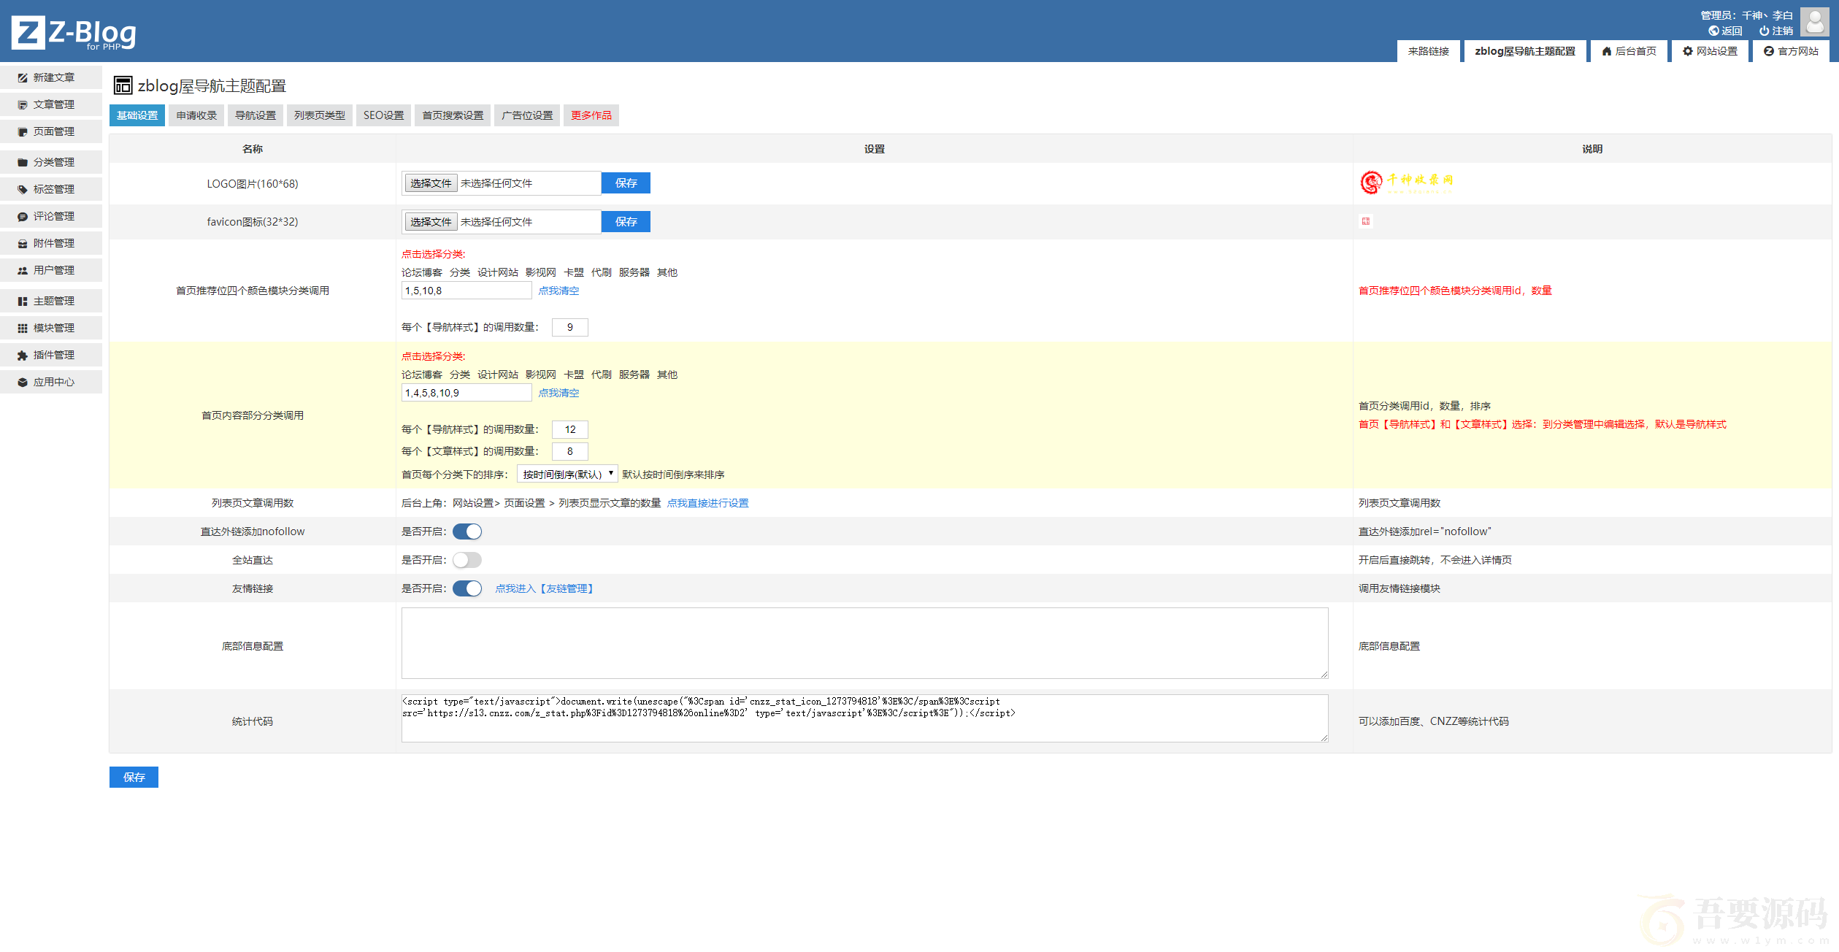Save the LOGO image upload
This screenshot has width=1839, height=952.
click(626, 183)
